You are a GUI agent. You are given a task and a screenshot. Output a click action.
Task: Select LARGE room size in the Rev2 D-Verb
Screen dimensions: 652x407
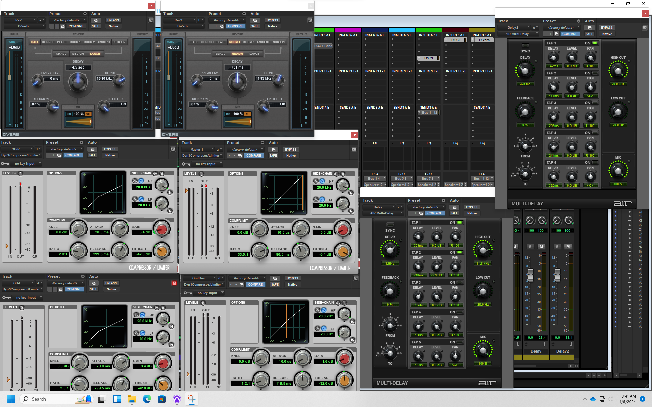[254, 54]
